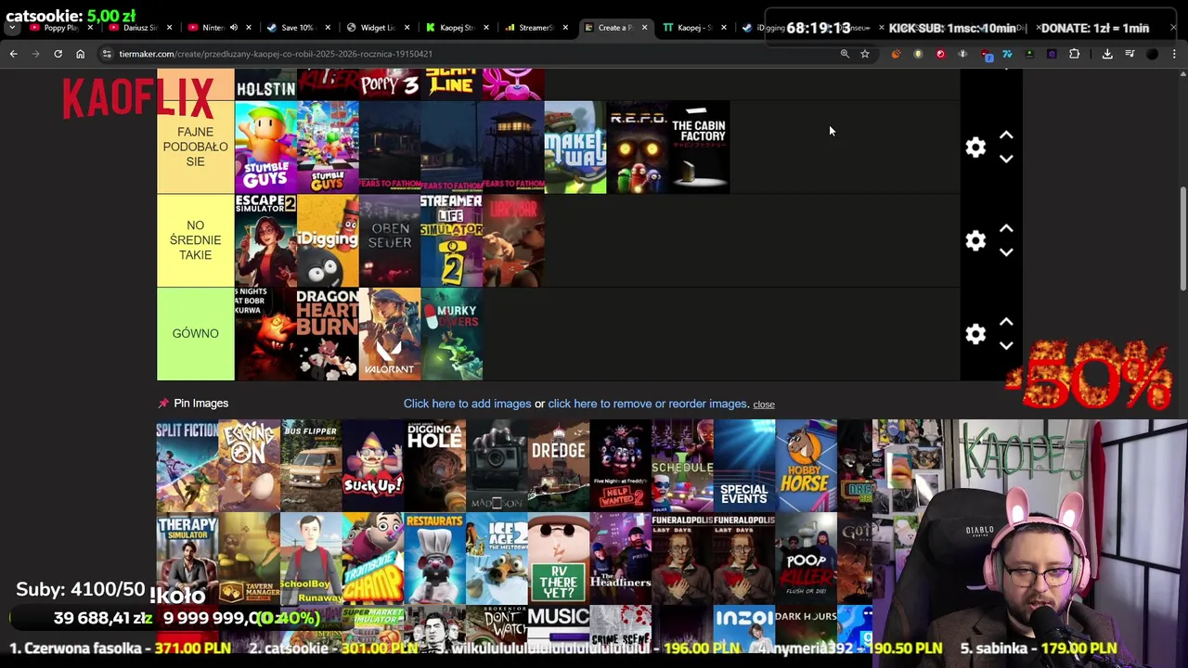Select FAJNE PODOBAŁO SIE tier label
The width and height of the screenshot is (1188, 668).
point(195,148)
